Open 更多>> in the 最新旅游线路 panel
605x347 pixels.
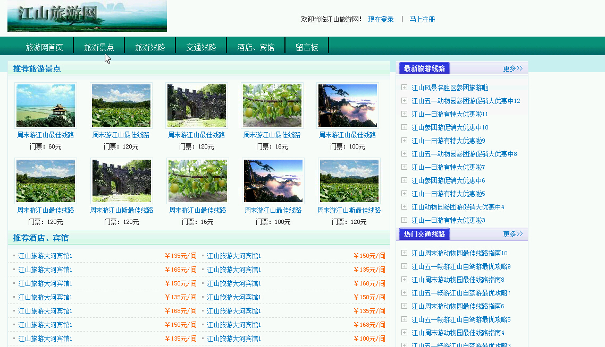(513, 68)
